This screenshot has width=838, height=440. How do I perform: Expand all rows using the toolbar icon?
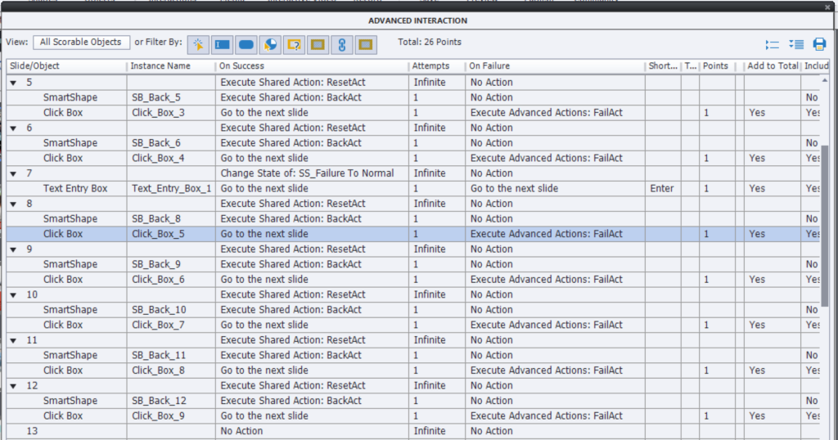[795, 44]
